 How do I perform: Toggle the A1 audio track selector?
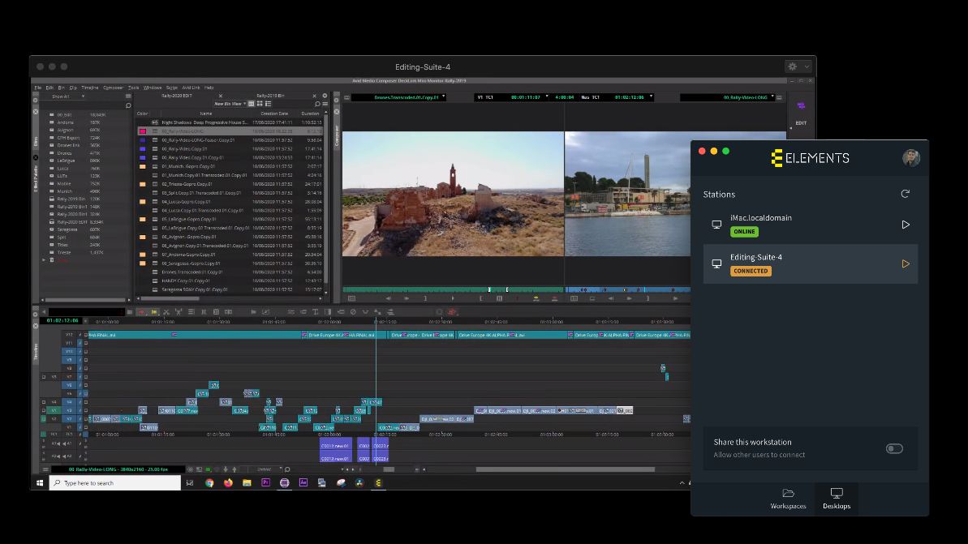pos(67,443)
